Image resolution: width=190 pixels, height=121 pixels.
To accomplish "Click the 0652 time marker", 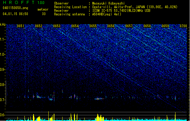I will tap(39, 26).
